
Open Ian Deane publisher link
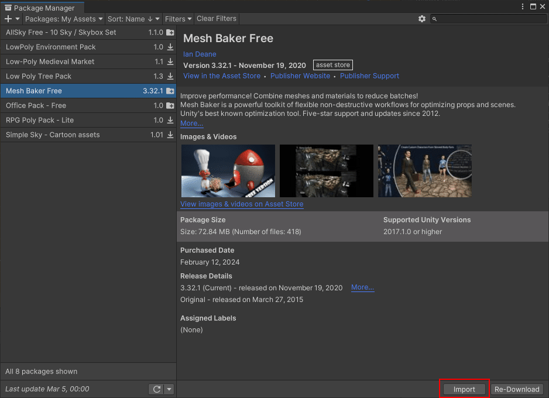pos(200,54)
